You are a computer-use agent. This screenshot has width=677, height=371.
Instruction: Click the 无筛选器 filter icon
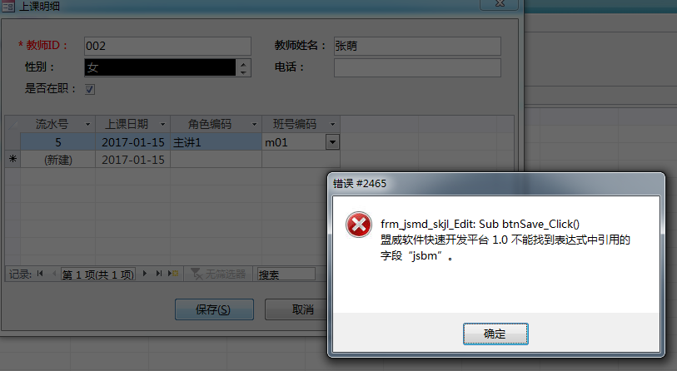(197, 274)
